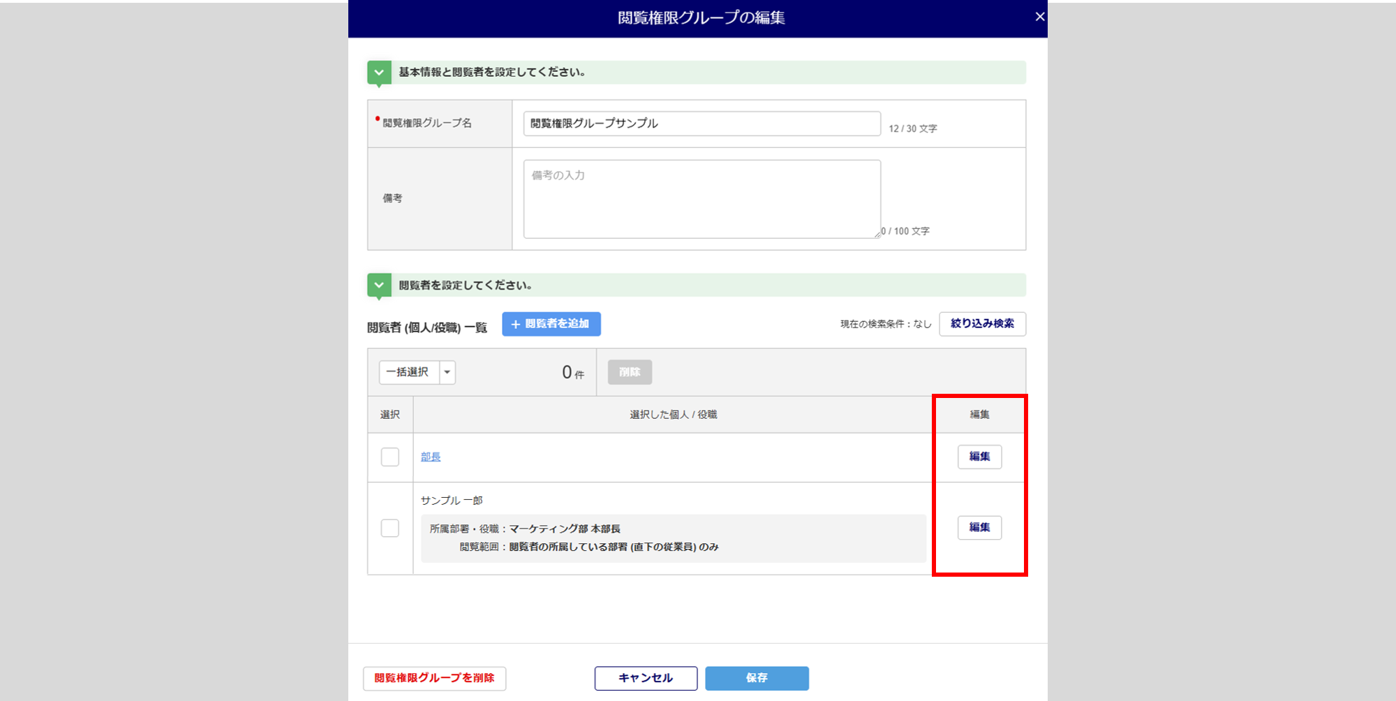Edit the サンプル 一郎 viewer entry
This screenshot has height=701, width=1396.
pyautogui.click(x=979, y=528)
